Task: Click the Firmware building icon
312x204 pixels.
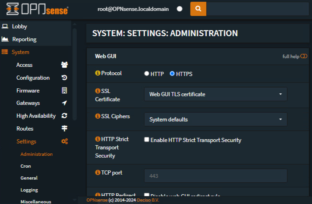Action: click(x=64, y=90)
